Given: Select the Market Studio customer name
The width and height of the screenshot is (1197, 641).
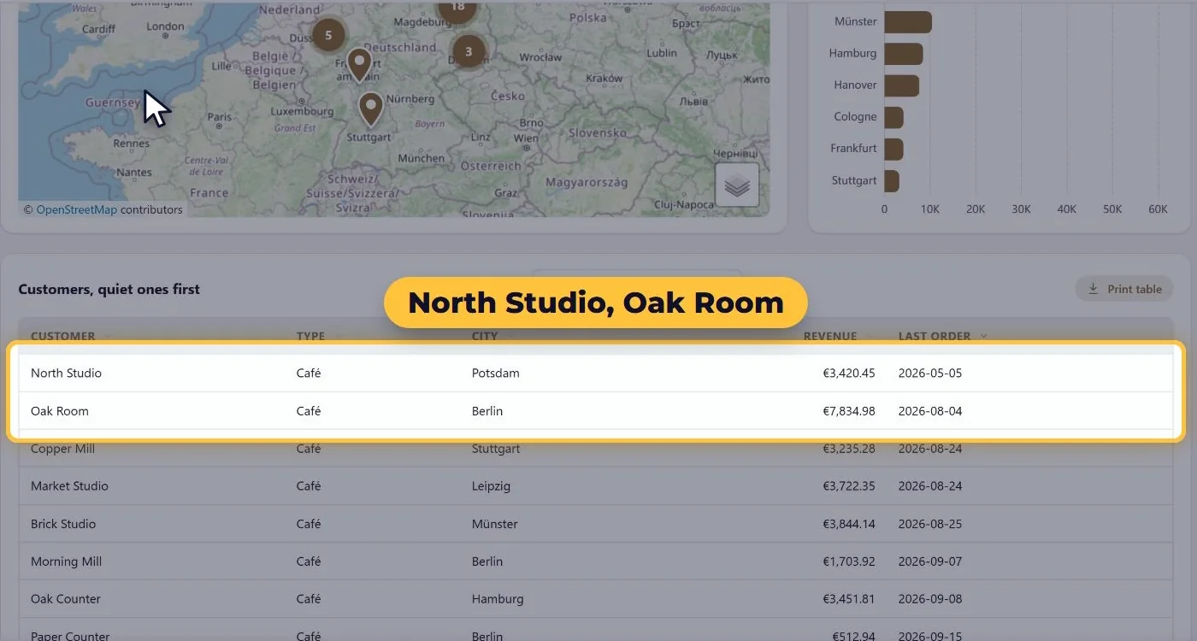Looking at the screenshot, I should [69, 486].
